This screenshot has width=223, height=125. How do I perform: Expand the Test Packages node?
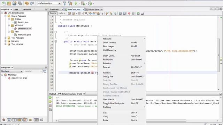[x=6, y=38]
